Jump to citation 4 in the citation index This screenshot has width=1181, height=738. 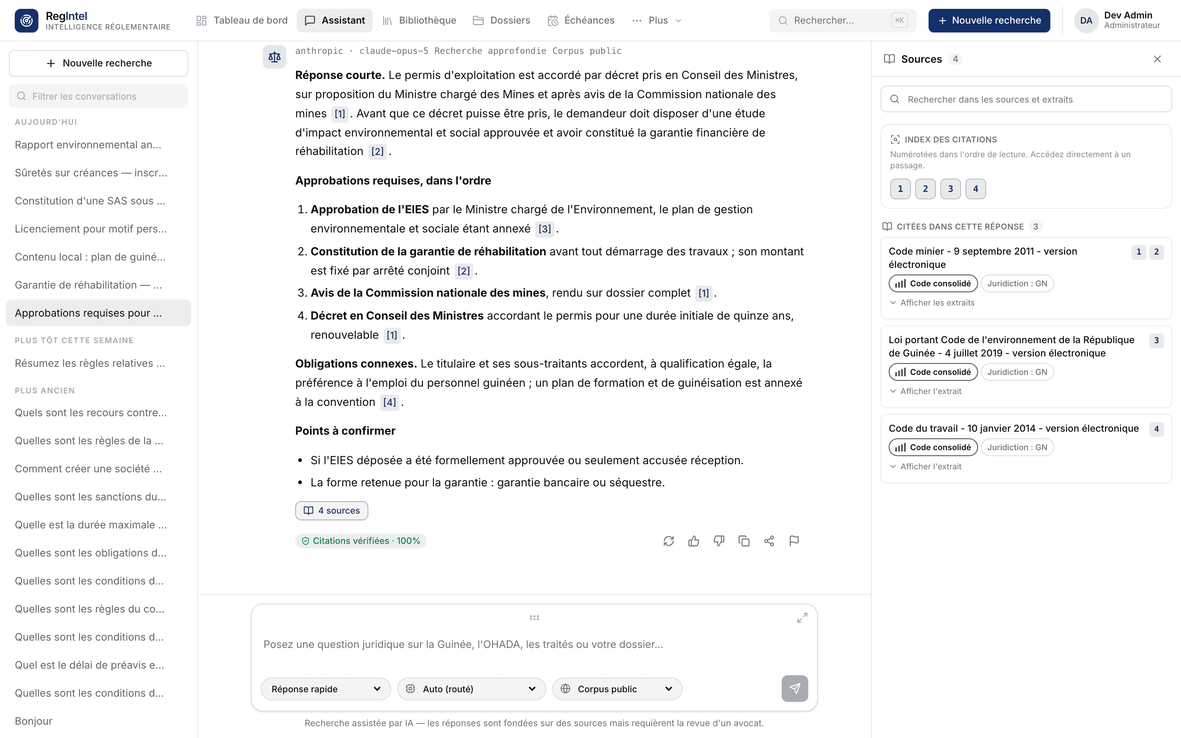click(975, 189)
